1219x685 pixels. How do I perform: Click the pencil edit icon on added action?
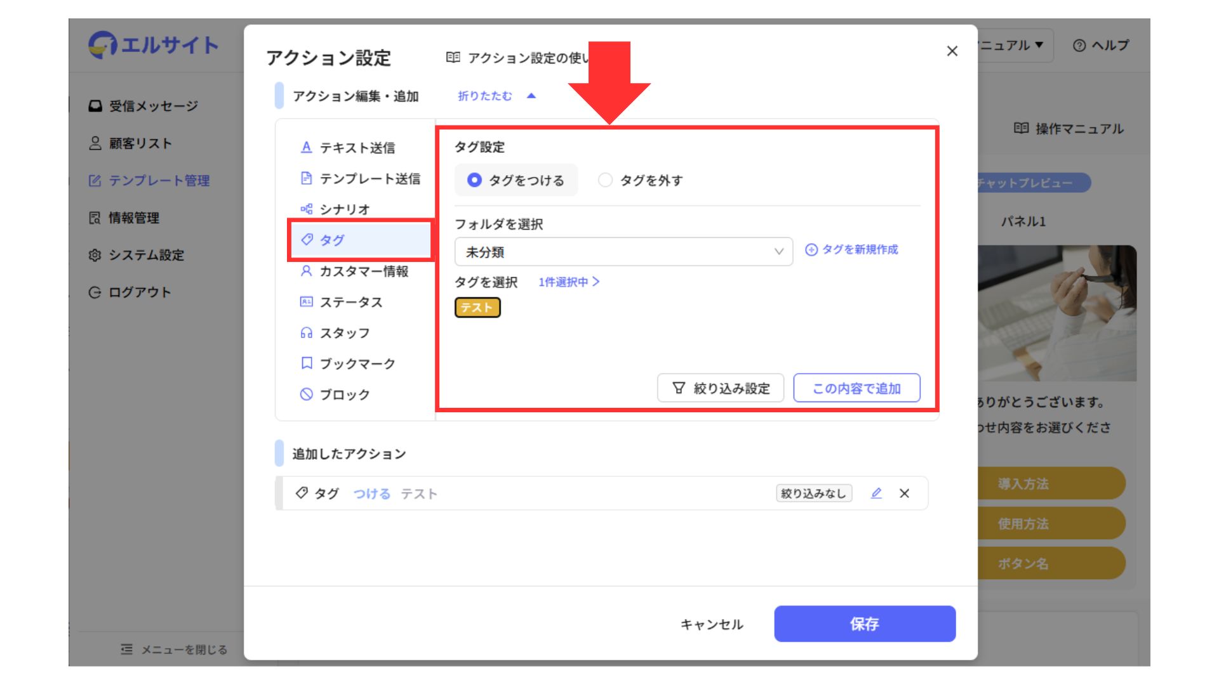[876, 493]
